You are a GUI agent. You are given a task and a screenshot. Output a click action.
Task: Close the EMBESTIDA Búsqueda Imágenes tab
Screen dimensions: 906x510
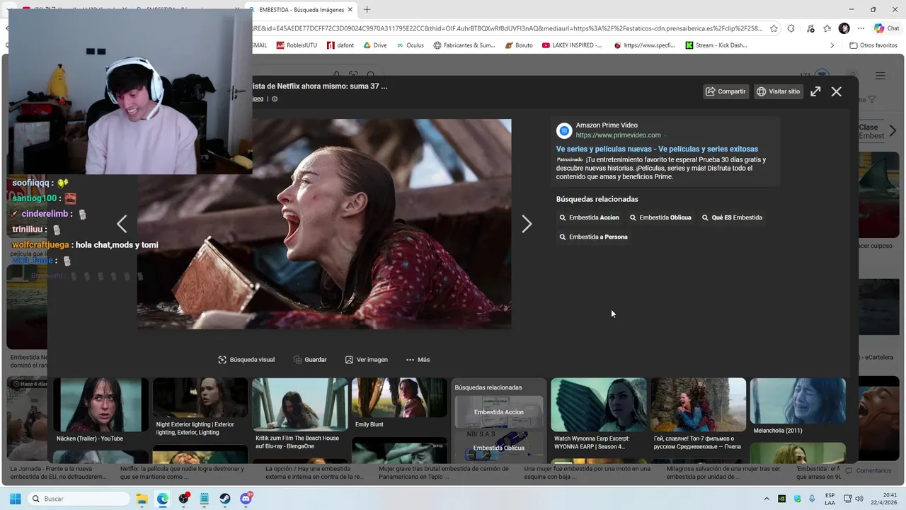[351, 10]
